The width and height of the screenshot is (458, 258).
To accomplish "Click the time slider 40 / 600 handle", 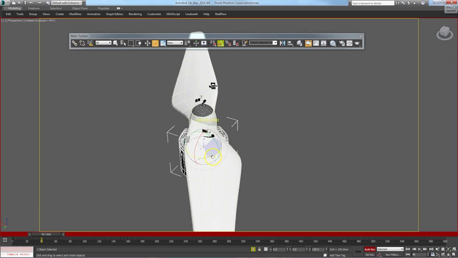I will (x=46, y=234).
